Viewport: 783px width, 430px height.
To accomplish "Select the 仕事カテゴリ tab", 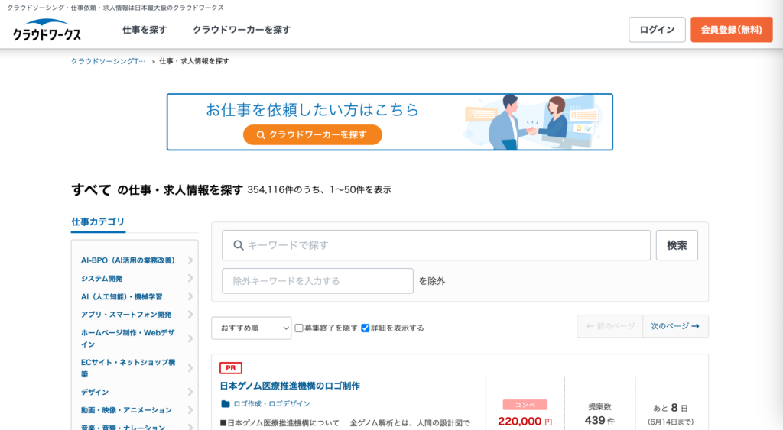I will click(98, 222).
